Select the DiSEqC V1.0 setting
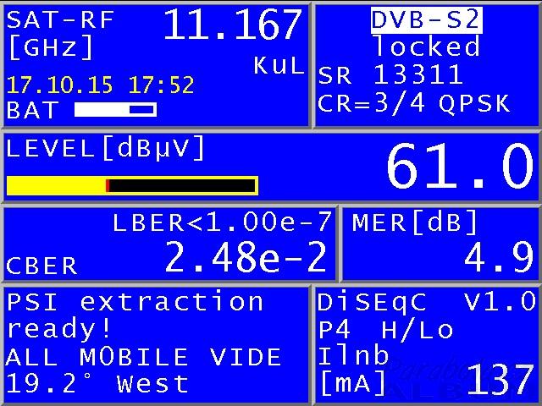Viewport: 542px width, 406px height. pyautogui.click(x=427, y=302)
